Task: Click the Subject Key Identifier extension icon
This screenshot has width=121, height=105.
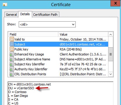Action: coord(12,64)
